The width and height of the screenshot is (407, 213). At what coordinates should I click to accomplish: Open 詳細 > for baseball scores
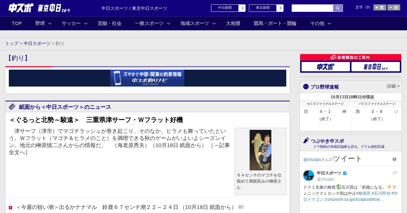pos(393,86)
